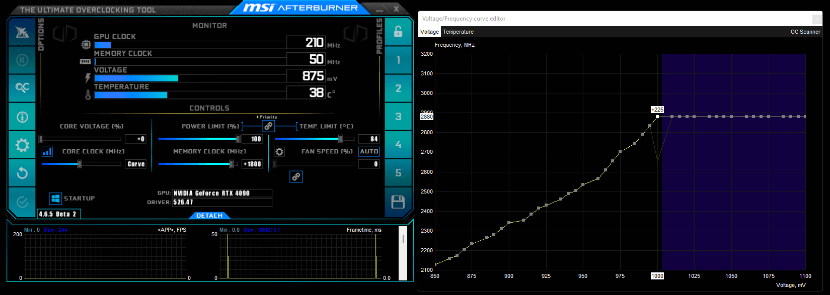
Task: Toggle the power/temp limit link icon
Action: click(268, 126)
